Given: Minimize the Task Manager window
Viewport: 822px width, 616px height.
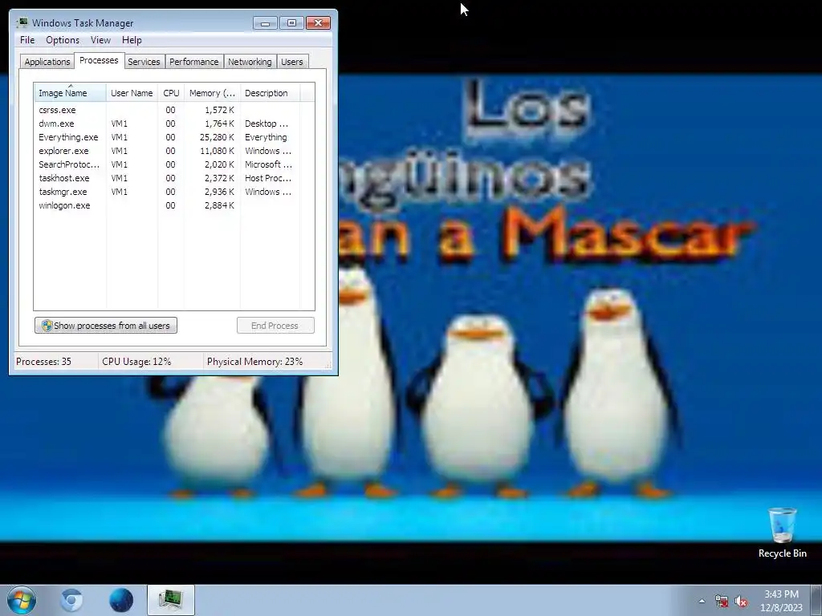Looking at the screenshot, I should pyautogui.click(x=265, y=23).
